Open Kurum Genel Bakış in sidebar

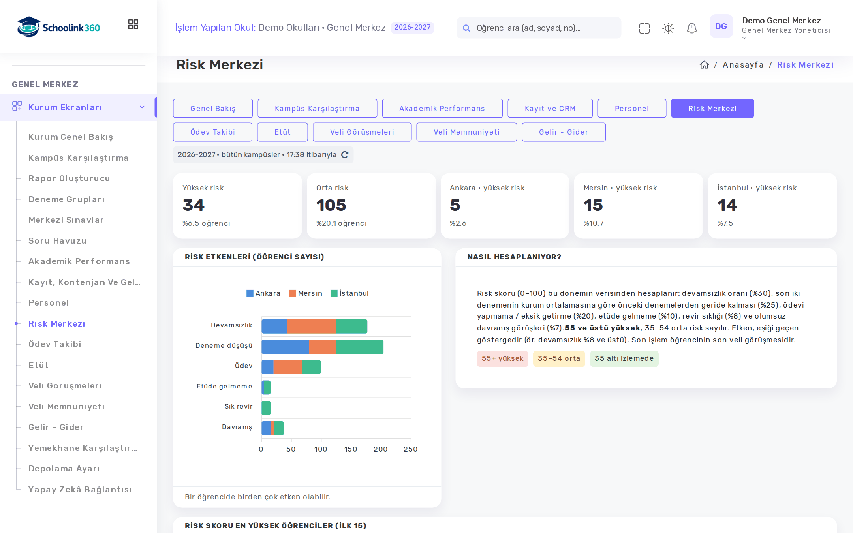[x=71, y=137]
